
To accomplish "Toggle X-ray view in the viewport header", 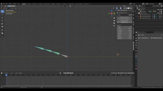I will pos(125,8).
